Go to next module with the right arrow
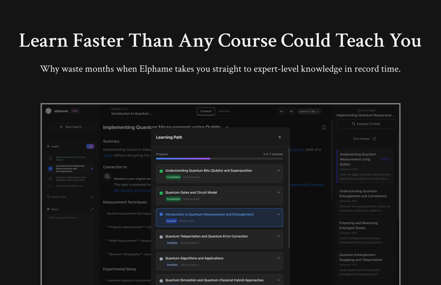 [291, 111]
